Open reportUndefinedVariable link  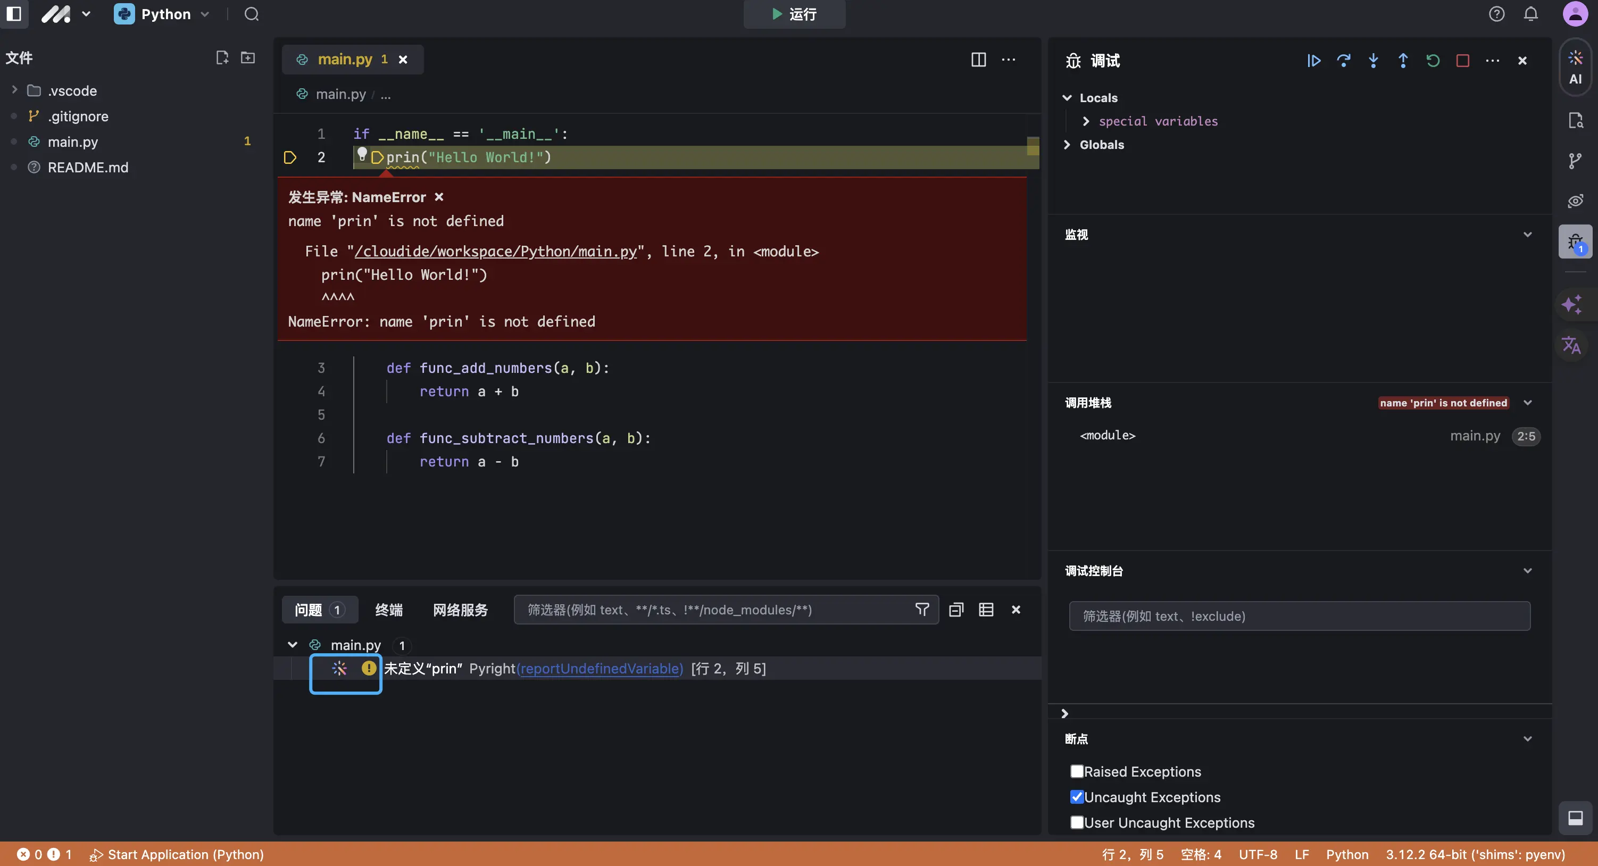pos(600,668)
